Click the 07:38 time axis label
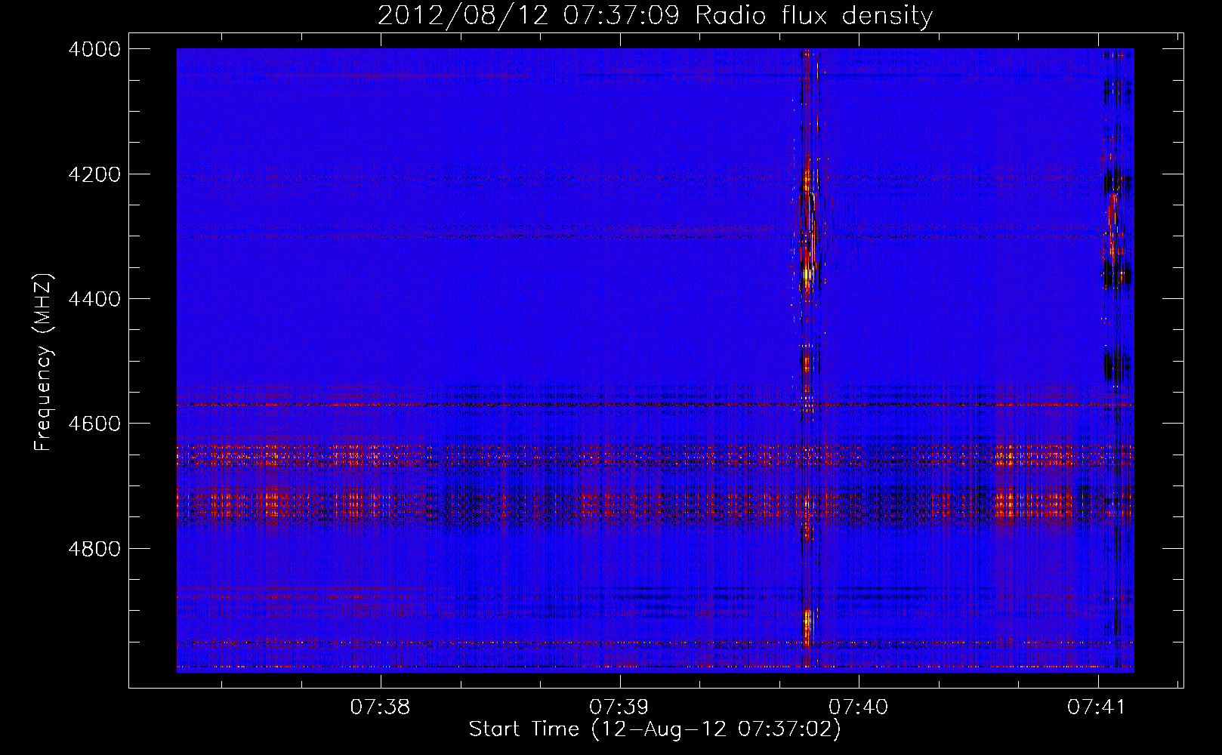1222x755 pixels. [381, 707]
